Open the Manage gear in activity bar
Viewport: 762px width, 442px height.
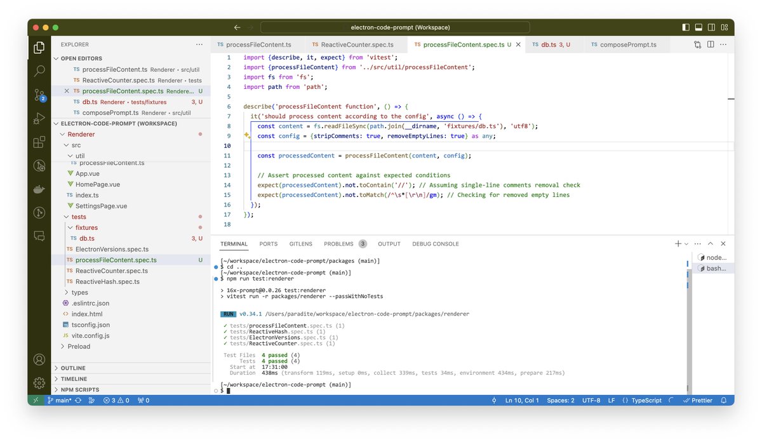pos(39,383)
